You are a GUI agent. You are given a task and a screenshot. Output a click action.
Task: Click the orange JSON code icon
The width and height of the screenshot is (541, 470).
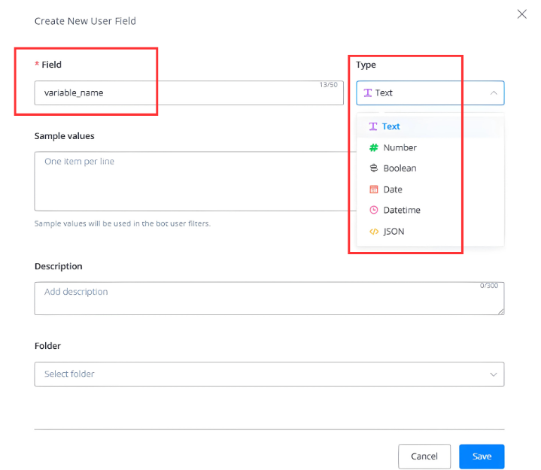click(373, 232)
